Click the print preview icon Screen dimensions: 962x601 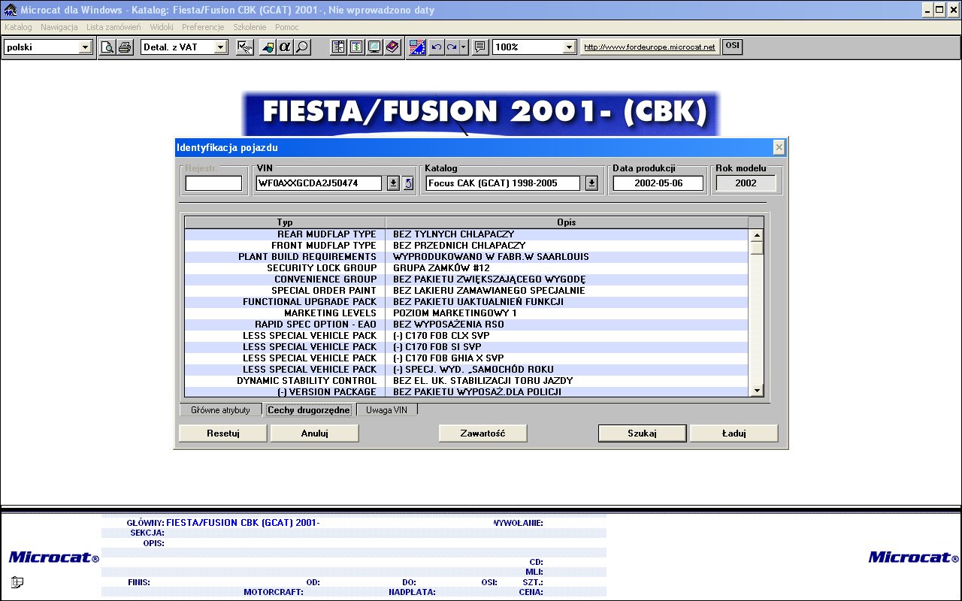click(x=108, y=47)
